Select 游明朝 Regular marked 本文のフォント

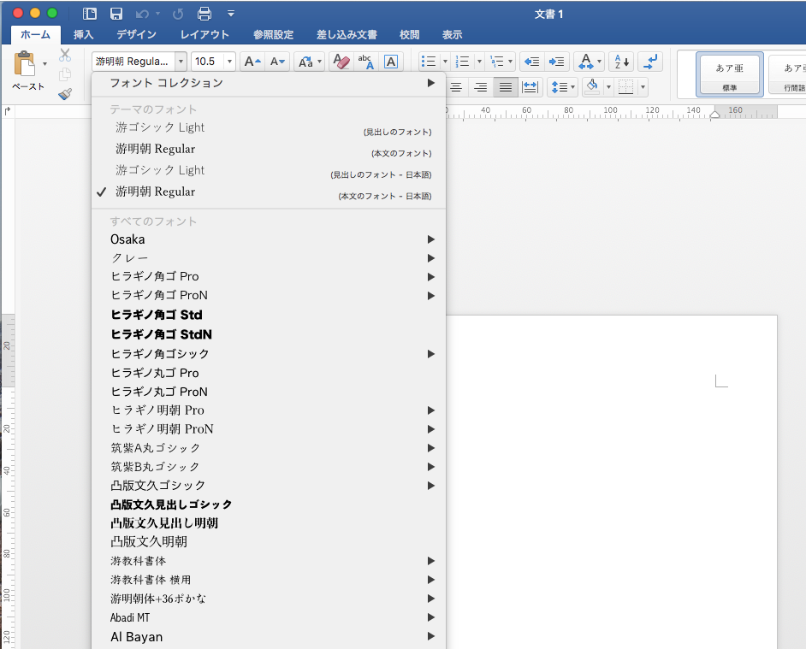tap(269, 150)
